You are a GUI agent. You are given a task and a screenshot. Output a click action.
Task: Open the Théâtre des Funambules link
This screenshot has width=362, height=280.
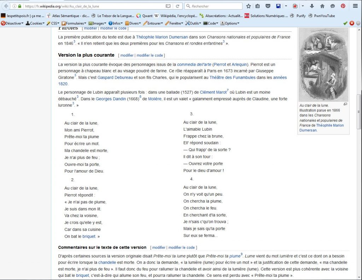coord(233,77)
